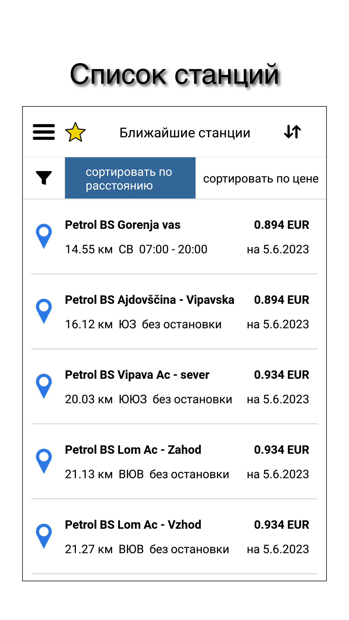Toggle sort order arrows icon
Image resolution: width=349 pixels, height=620 pixels.
coord(293,132)
